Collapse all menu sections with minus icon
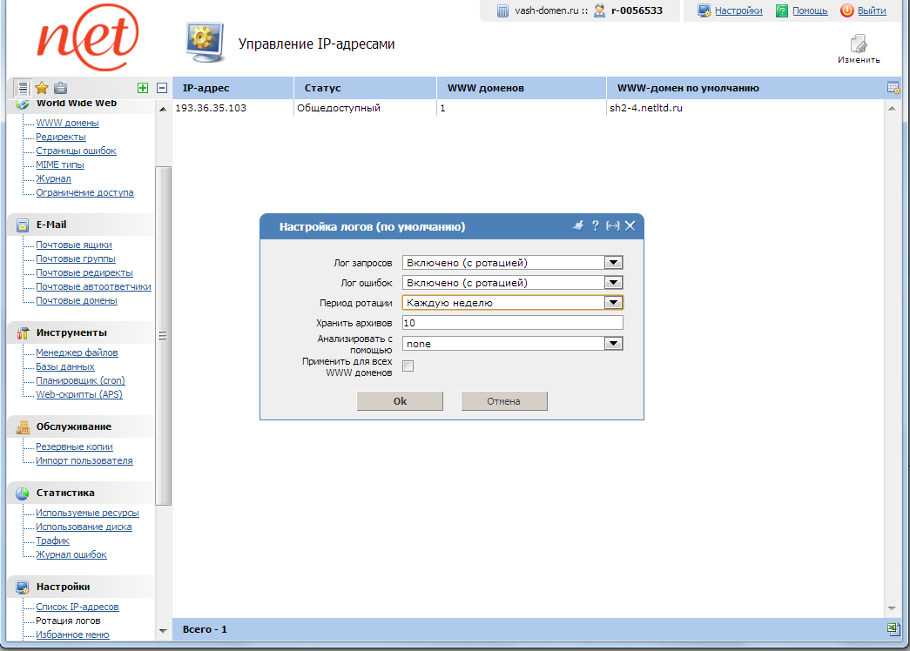910x651 pixels. pyautogui.click(x=162, y=88)
